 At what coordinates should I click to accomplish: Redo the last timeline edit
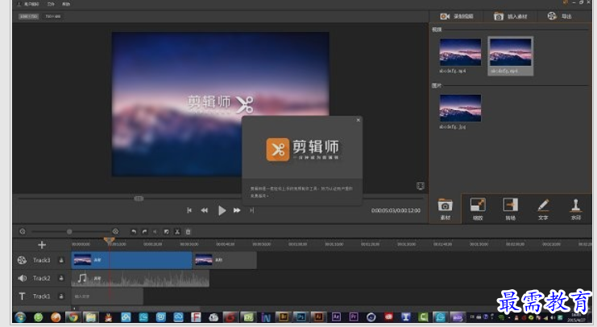point(145,231)
